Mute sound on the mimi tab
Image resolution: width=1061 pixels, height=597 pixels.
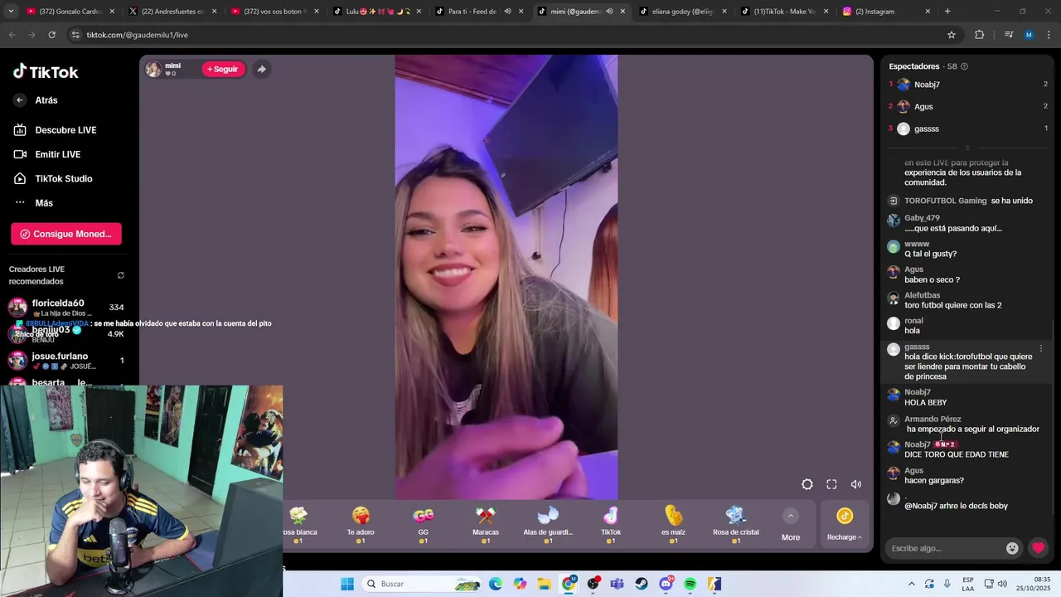click(x=609, y=12)
